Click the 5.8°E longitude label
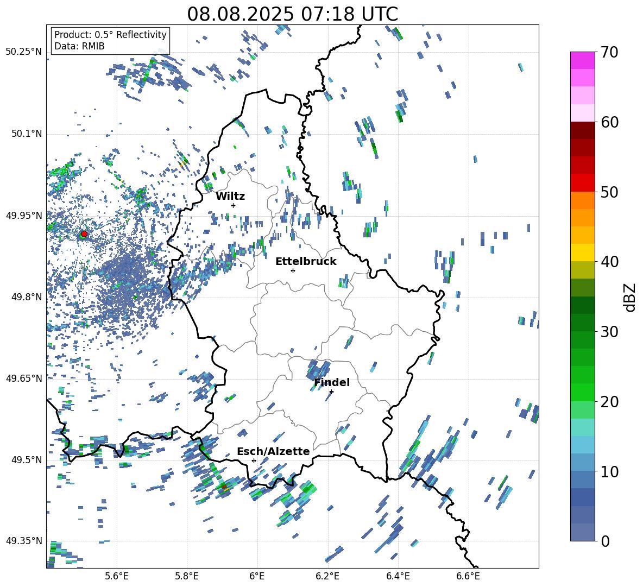643x587 pixels. click(187, 577)
